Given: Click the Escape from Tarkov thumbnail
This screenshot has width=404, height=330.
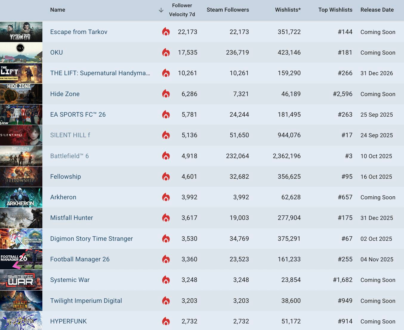Looking at the screenshot, I should pos(21,32).
